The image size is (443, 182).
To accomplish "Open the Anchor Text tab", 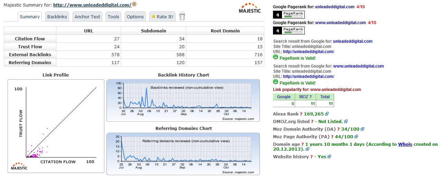I will [87, 17].
